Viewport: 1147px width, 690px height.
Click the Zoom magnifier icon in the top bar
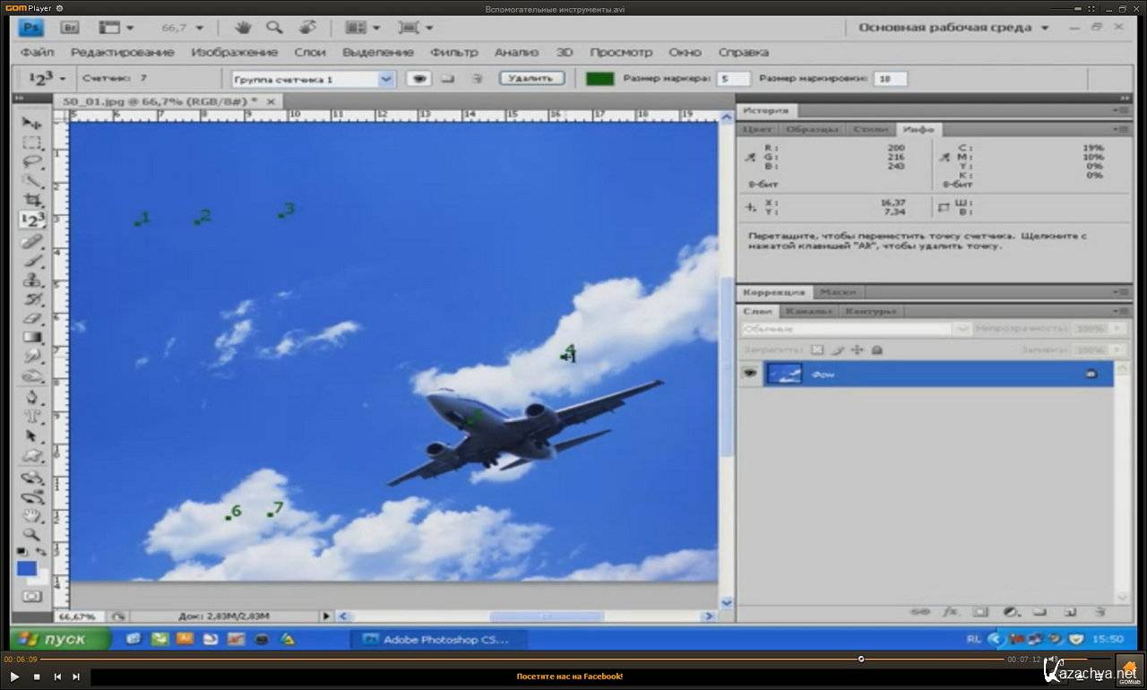(275, 28)
